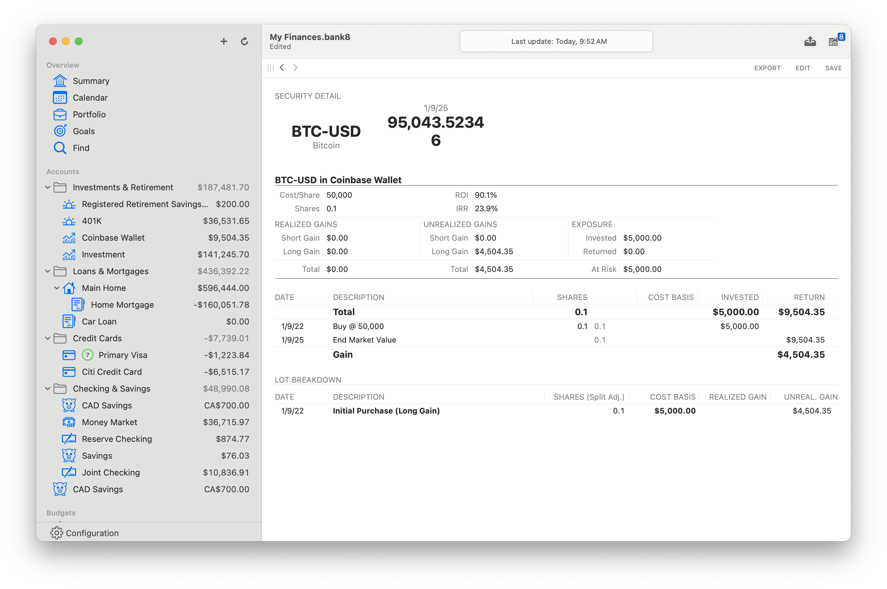Click the Home Mortgage document icon
This screenshot has width=887, height=589.
78,304
